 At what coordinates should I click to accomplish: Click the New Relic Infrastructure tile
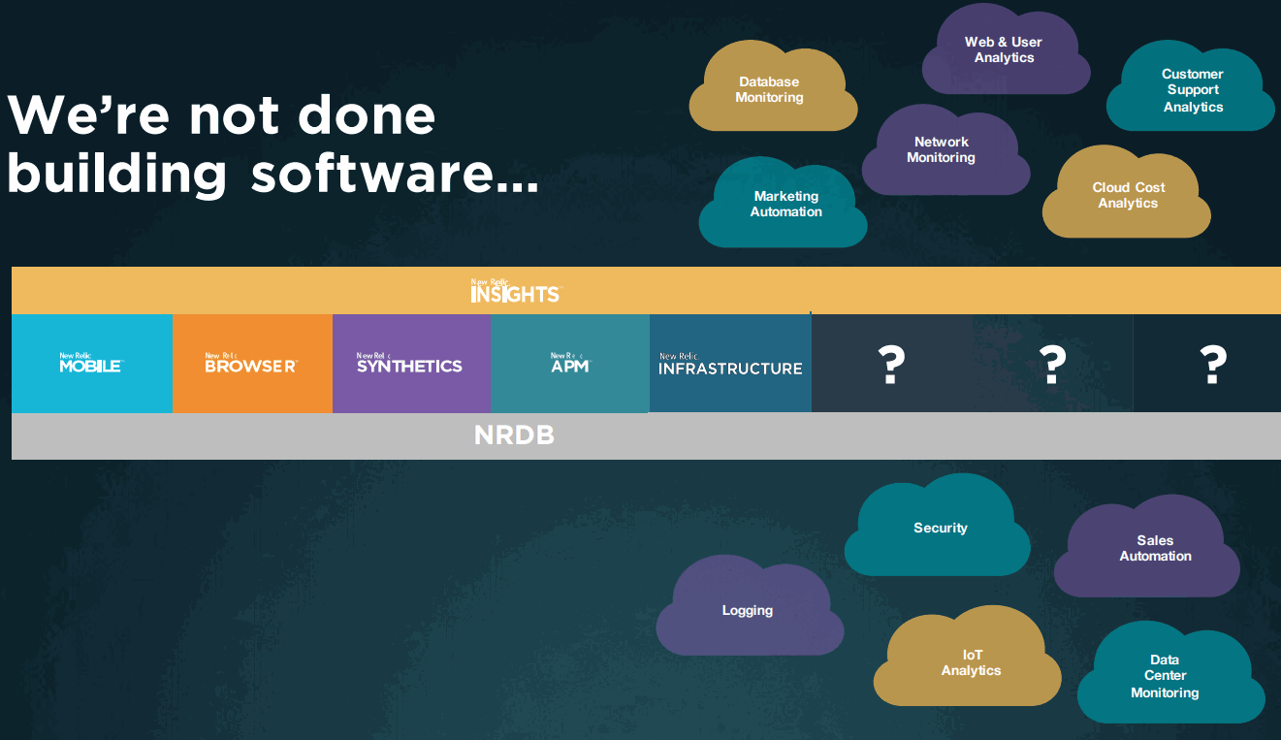(x=730, y=363)
